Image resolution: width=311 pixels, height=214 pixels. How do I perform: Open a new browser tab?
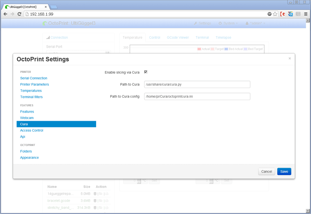[x=54, y=7]
